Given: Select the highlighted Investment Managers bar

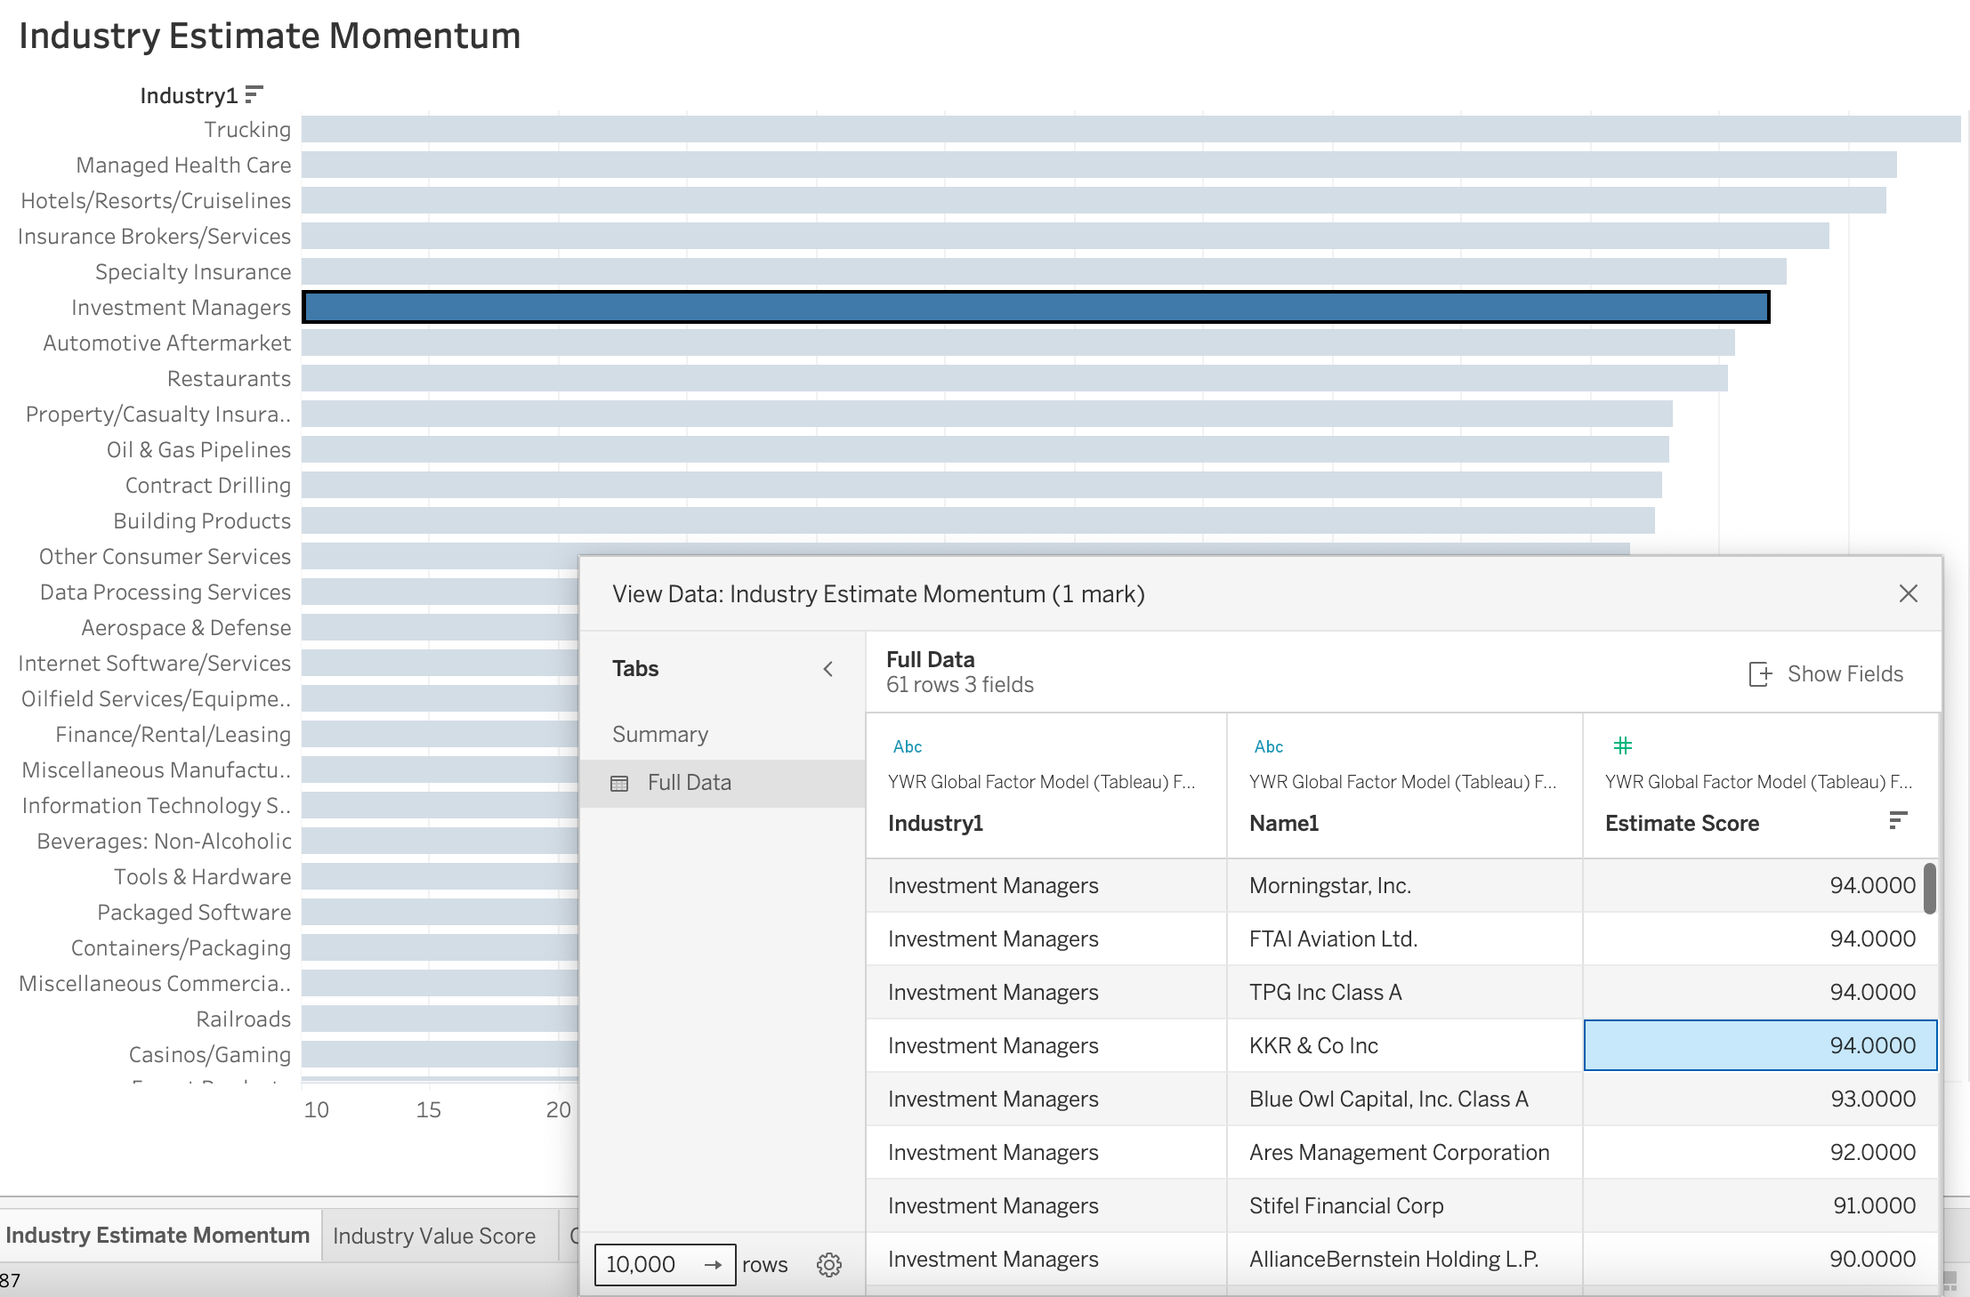Looking at the screenshot, I should pyautogui.click(x=1036, y=307).
